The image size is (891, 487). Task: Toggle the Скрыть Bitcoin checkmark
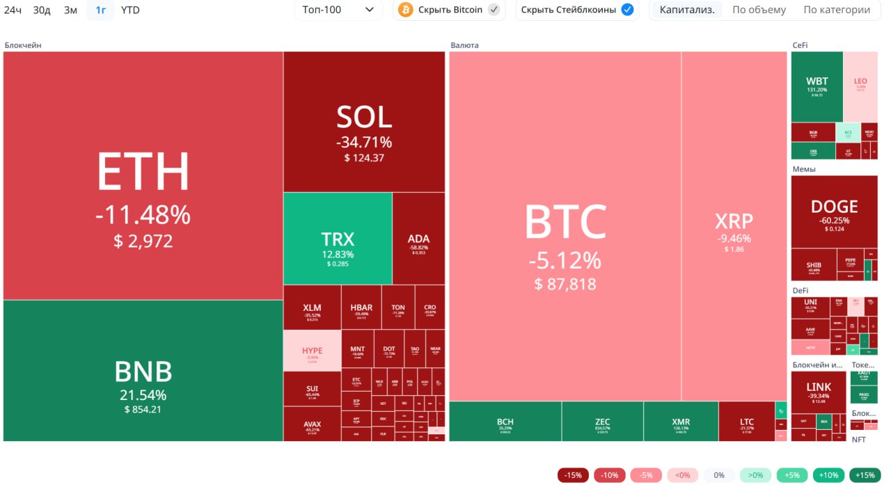pos(494,10)
